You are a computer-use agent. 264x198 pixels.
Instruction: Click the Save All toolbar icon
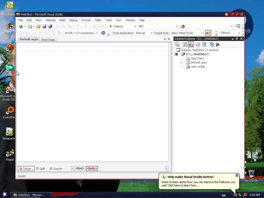tap(50, 27)
